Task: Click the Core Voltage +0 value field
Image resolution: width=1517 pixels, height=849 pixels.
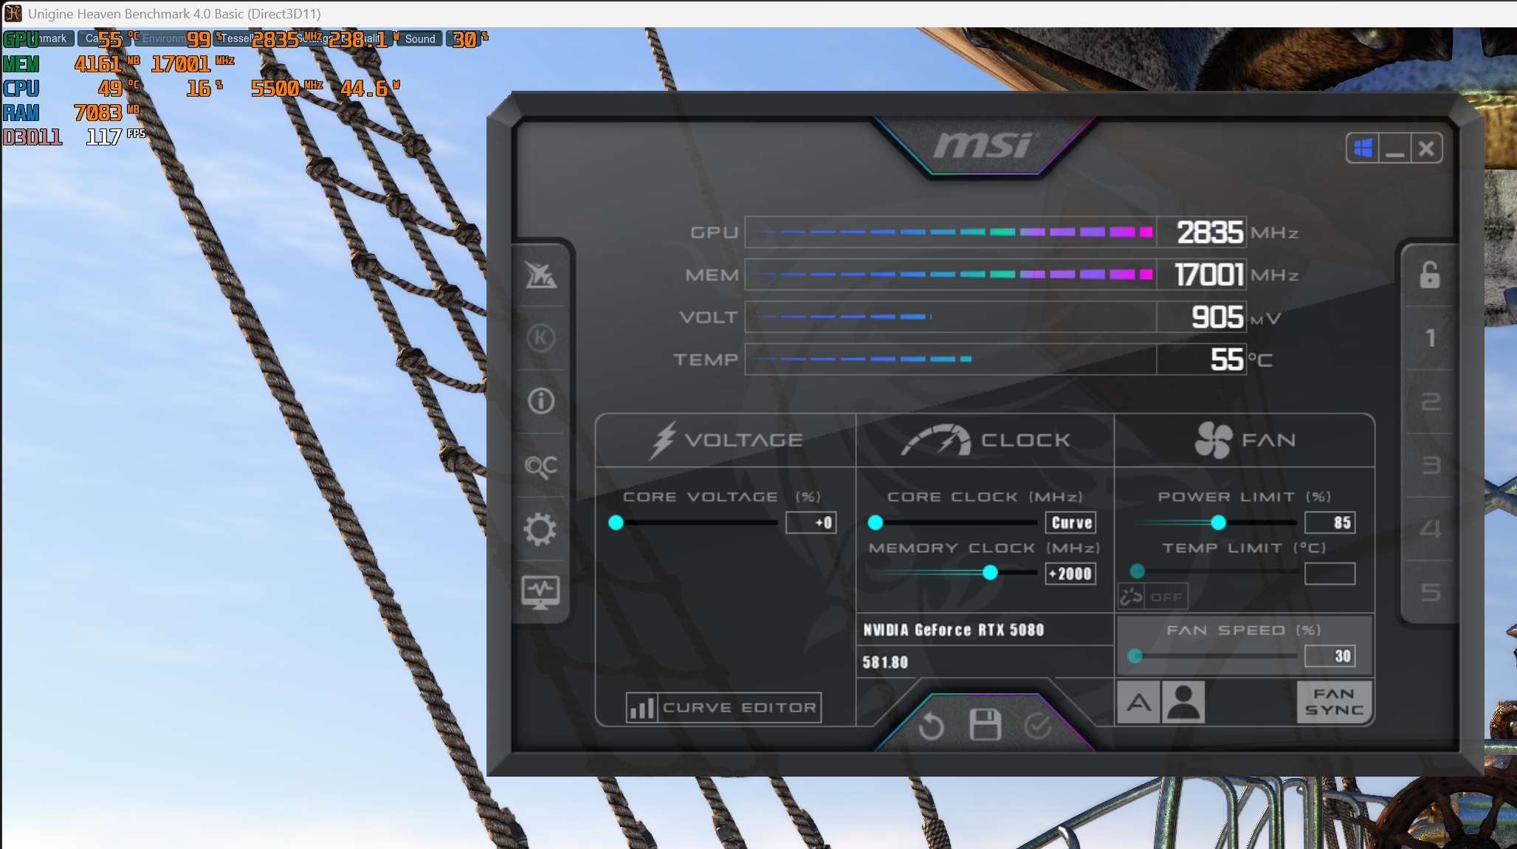Action: coord(811,523)
